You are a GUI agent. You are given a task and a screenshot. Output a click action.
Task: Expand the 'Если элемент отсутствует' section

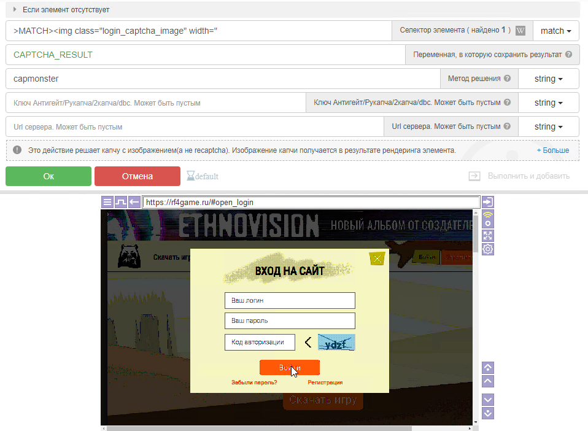15,10
